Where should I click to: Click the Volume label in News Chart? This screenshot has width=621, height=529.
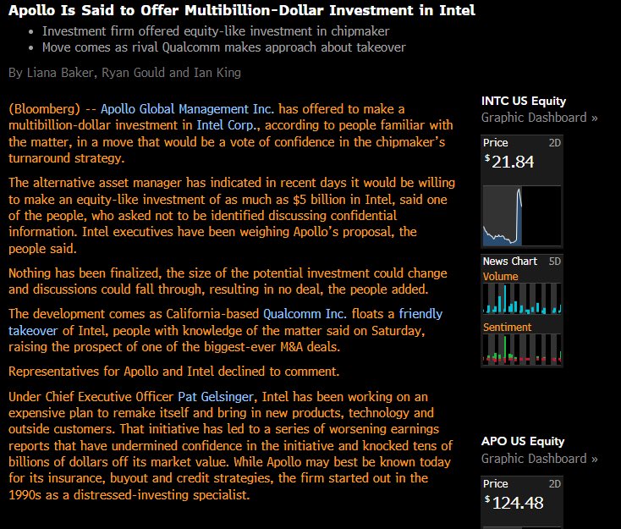500,277
